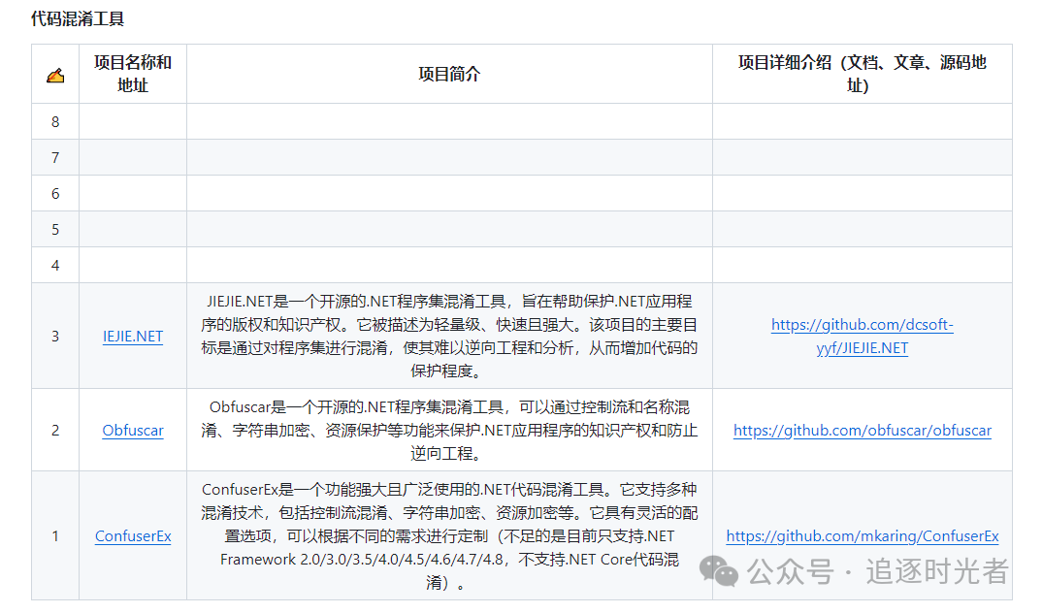
Task: Visit github.com/obfuscar/obfuscar URL
Action: (x=863, y=431)
